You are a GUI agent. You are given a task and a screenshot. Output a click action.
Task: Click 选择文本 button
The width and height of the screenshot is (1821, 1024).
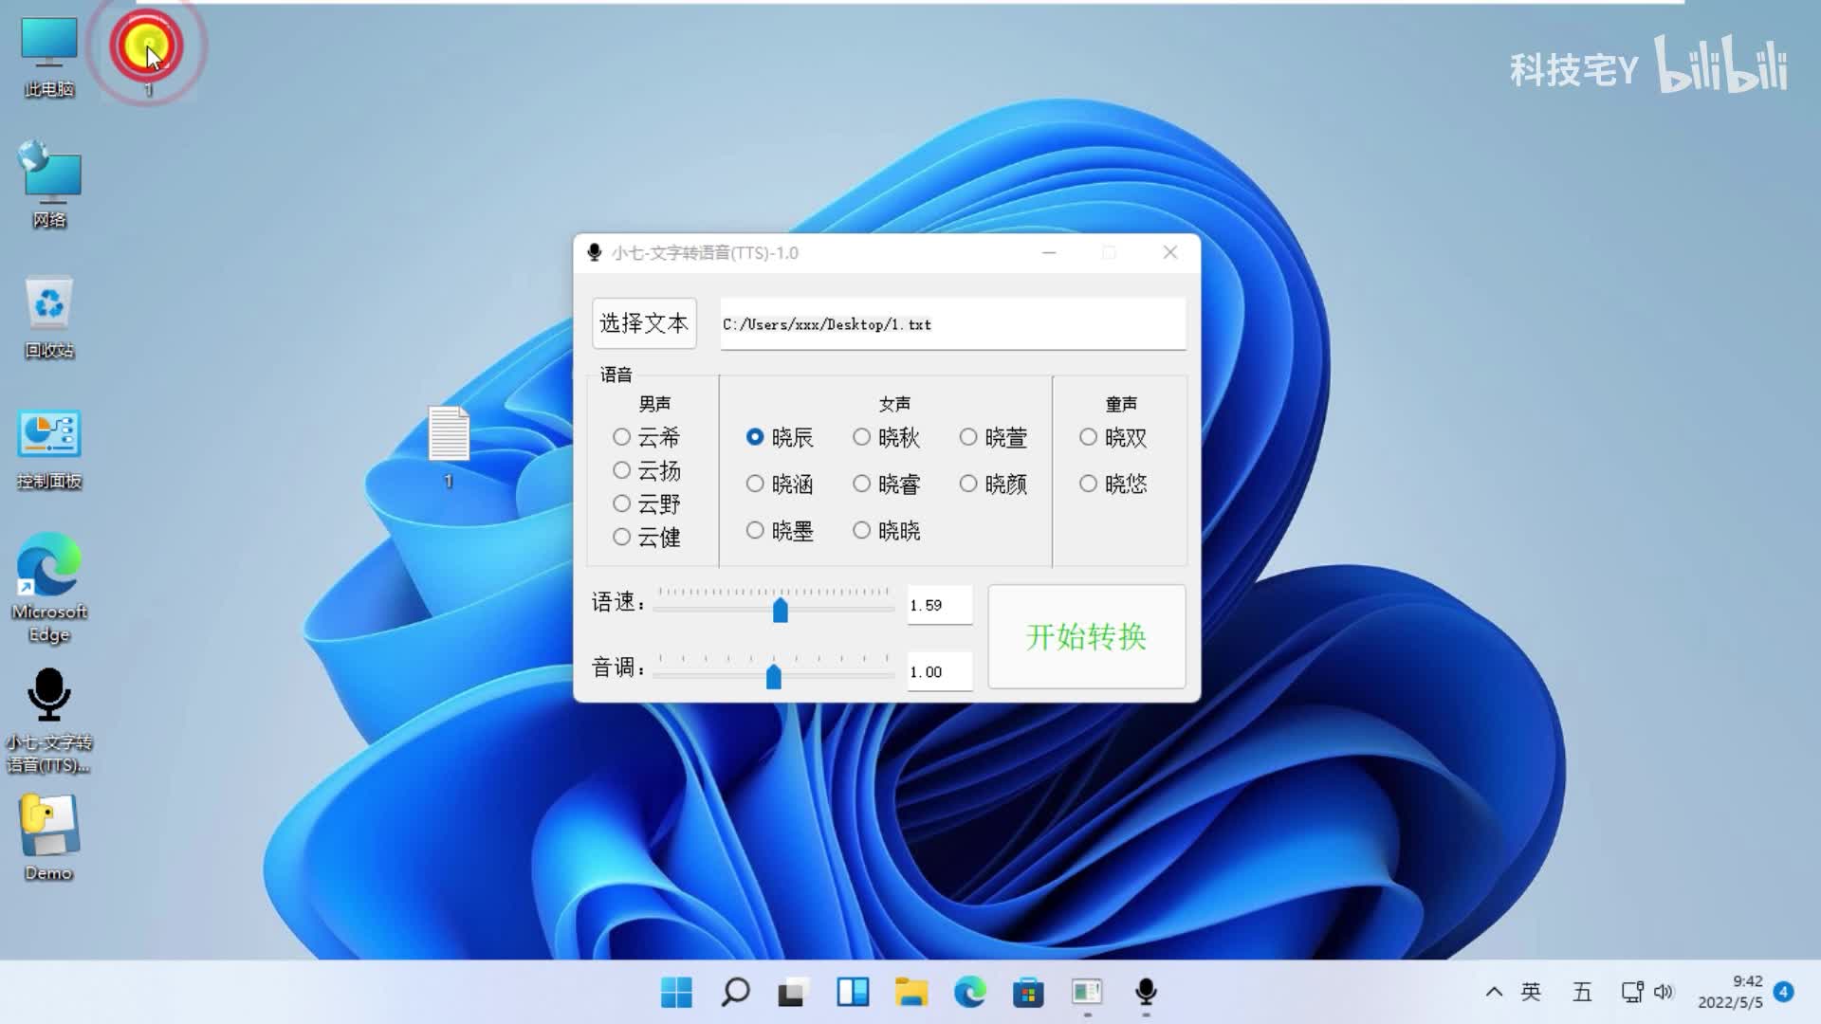[x=644, y=323]
